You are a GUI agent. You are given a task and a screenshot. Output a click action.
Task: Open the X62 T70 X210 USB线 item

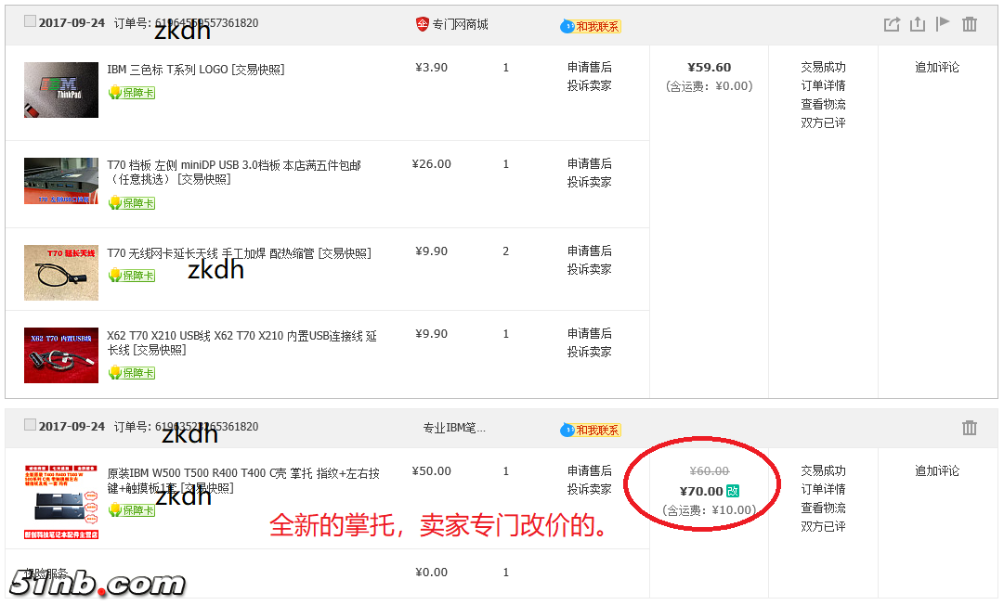242,342
